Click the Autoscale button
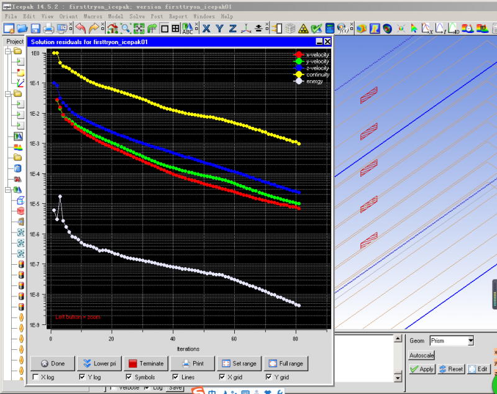The image size is (497, 394). pos(422,355)
